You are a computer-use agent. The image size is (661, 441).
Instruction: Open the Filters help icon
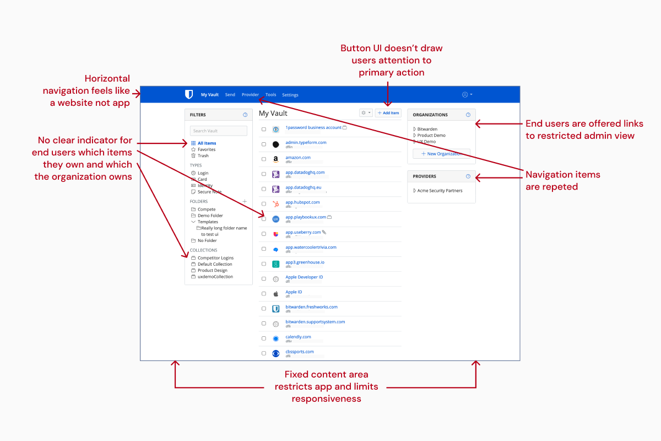245,115
